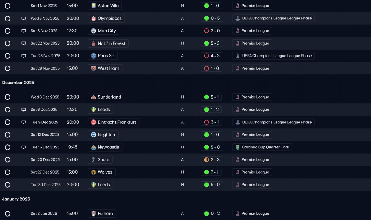The height and width of the screenshot is (220, 371).
Task: Click the Paris SG club badge
Action: [93, 56]
